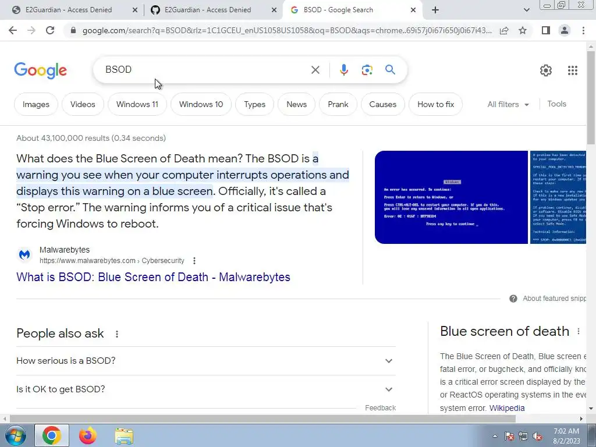Image resolution: width=596 pixels, height=447 pixels.
Task: Switch to E2Guardian tab with GitHub icon
Action: (208, 10)
